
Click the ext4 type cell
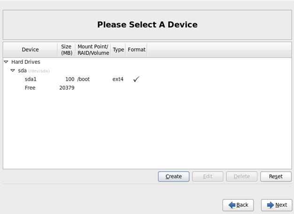coord(118,79)
